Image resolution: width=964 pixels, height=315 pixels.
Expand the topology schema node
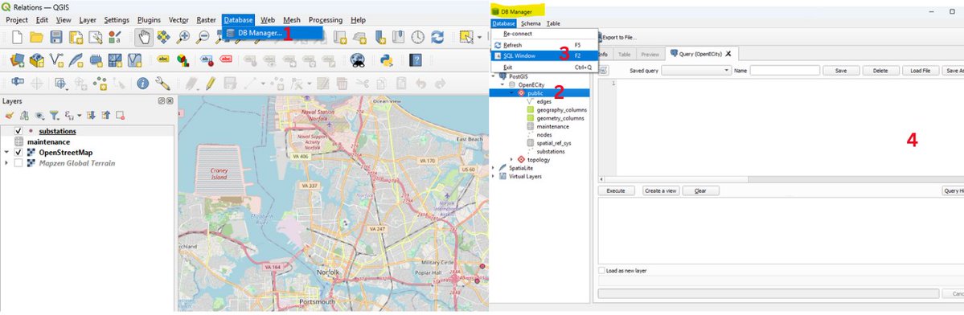coord(511,160)
